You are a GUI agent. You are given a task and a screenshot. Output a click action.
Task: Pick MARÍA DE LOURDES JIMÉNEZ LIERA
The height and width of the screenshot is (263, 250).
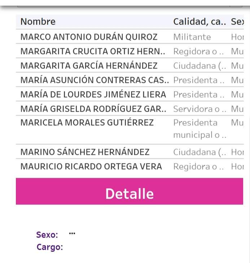(x=93, y=95)
